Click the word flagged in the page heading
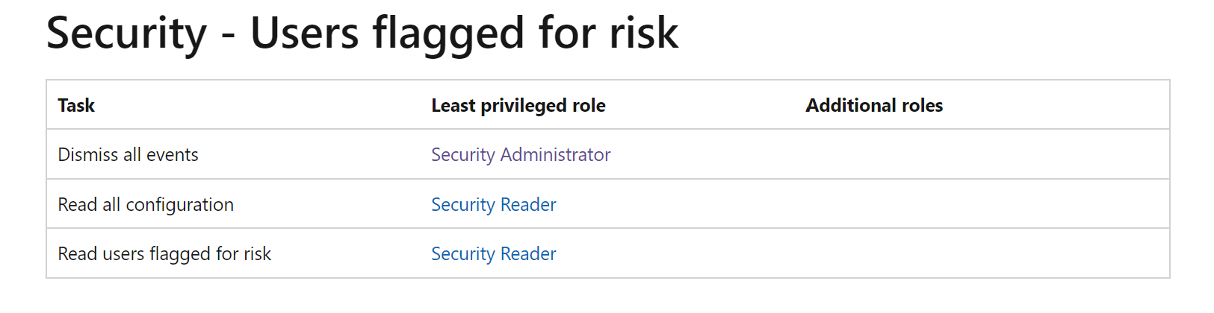 coord(448,34)
